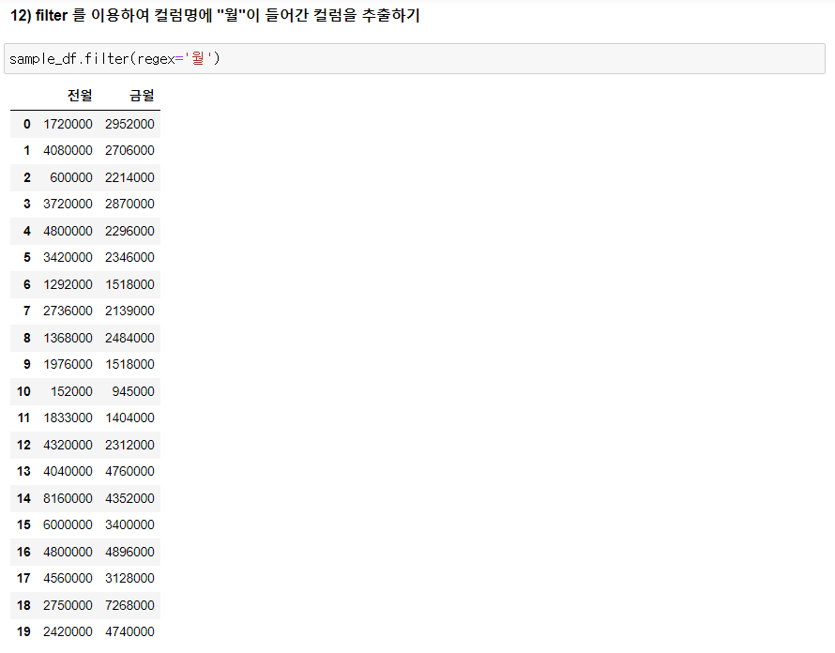Select the heading text about filter 월 columns
The image size is (835, 653).
coord(215,15)
